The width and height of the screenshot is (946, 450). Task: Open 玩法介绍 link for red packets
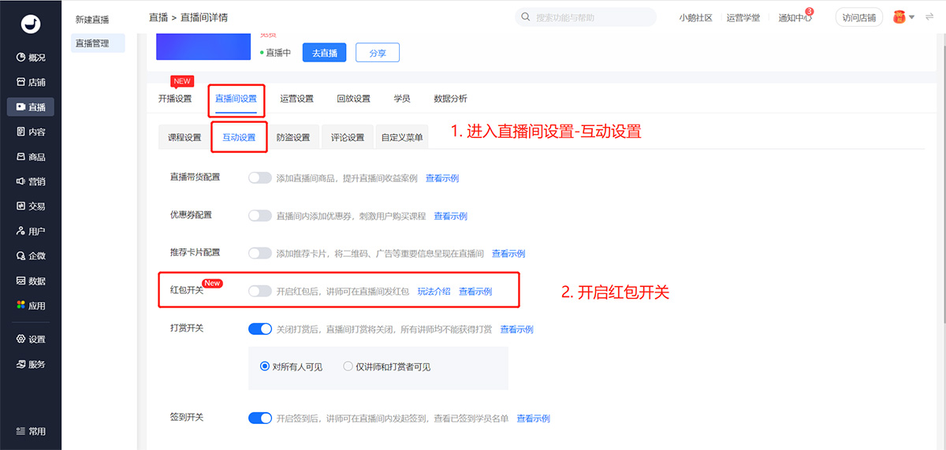pos(434,291)
